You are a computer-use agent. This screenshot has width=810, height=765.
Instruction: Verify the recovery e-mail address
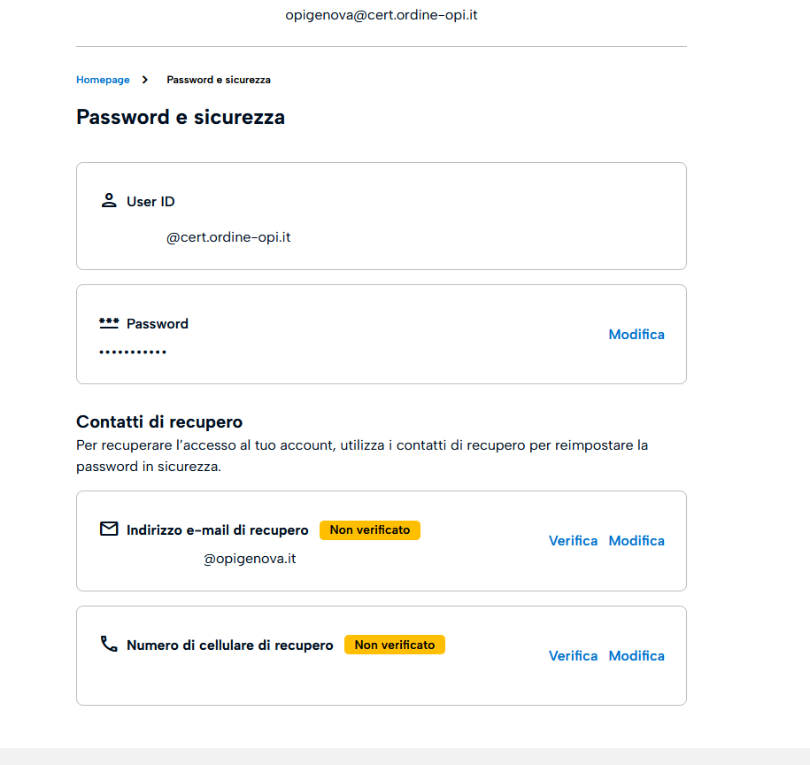point(573,540)
